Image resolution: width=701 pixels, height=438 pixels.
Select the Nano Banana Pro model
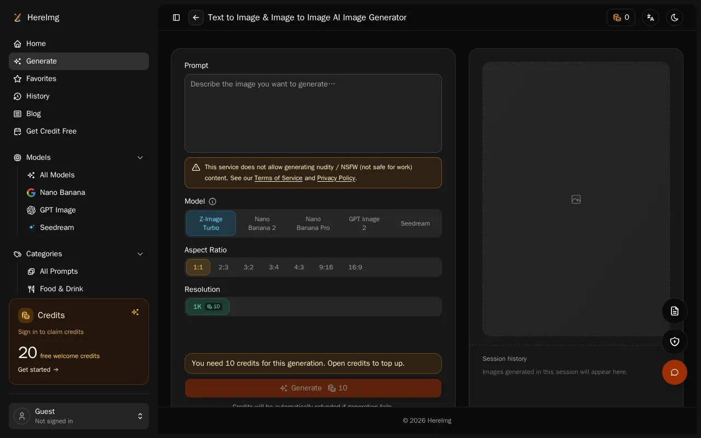(313, 223)
